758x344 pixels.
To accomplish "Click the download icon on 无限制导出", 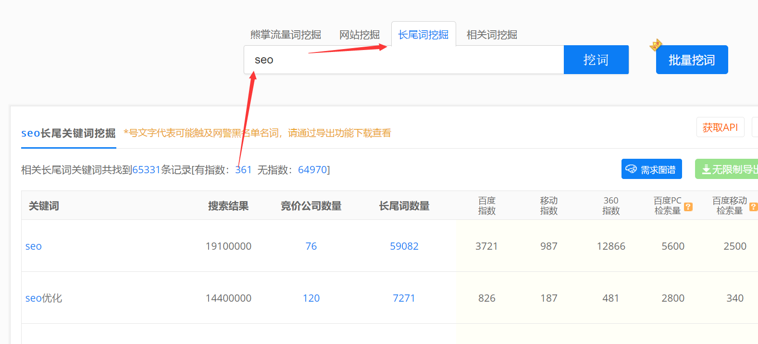I will [706, 169].
